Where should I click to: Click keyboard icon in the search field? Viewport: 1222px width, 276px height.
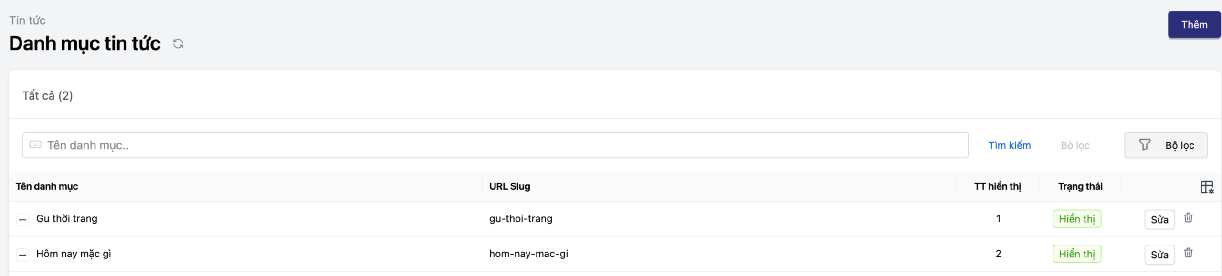coord(35,145)
